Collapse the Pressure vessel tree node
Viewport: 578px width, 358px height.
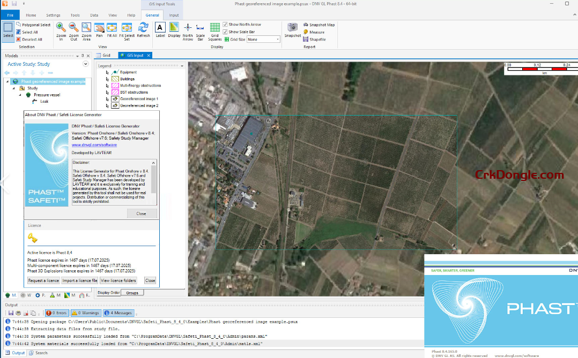click(20, 95)
